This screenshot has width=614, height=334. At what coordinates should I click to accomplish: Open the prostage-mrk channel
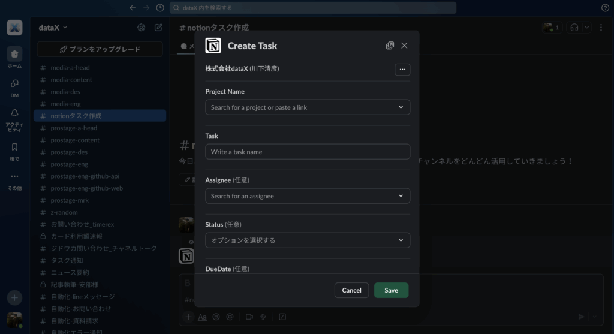tap(100, 200)
